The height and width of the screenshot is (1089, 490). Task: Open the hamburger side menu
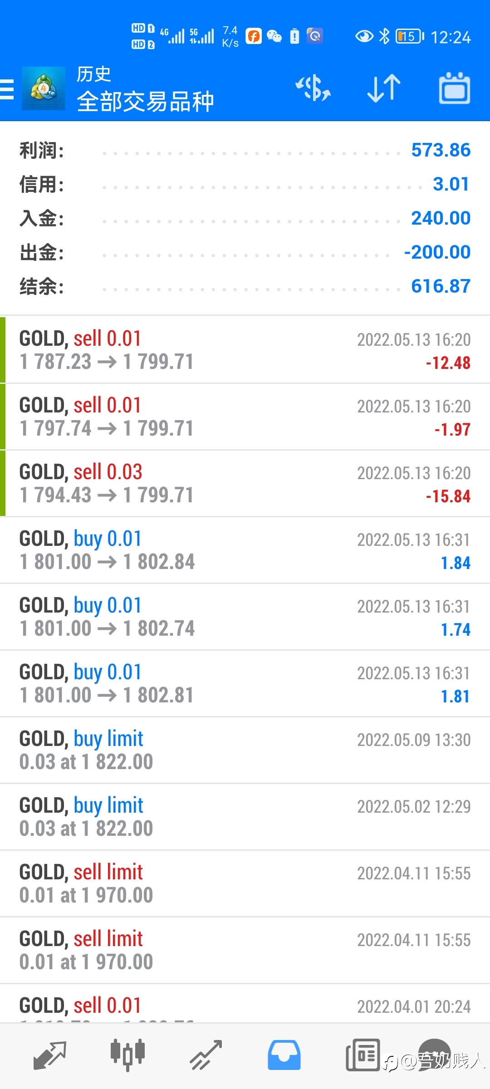pos(7,89)
